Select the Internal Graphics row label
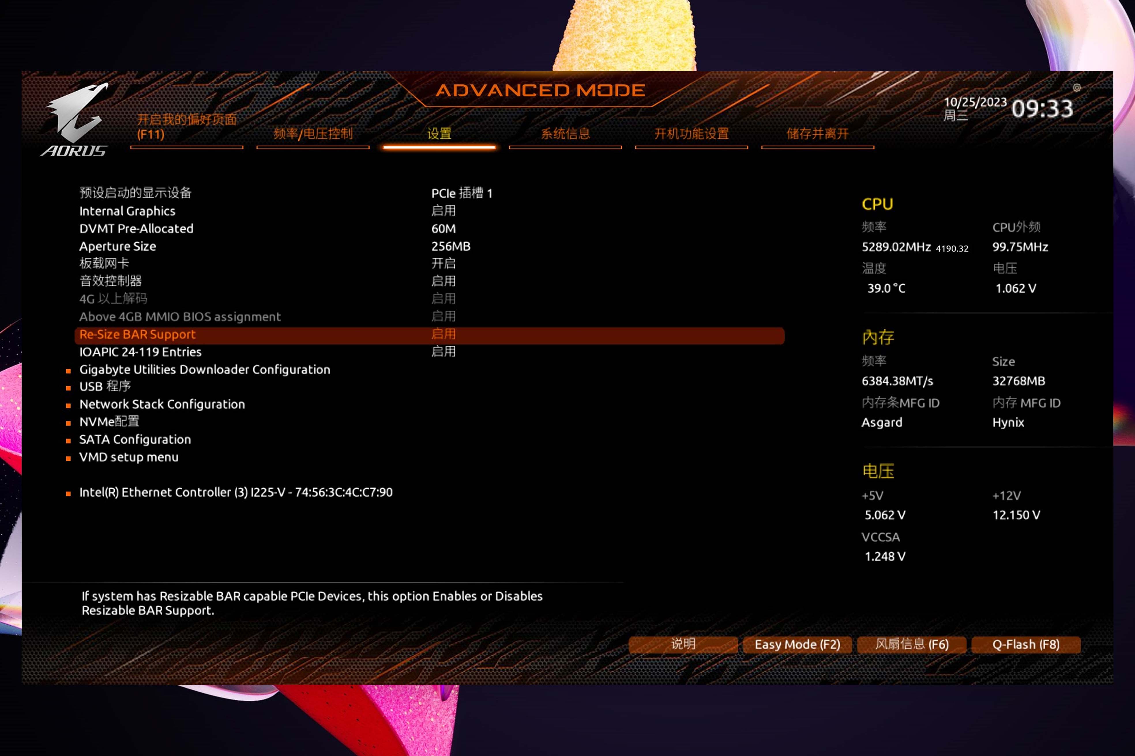This screenshot has width=1135, height=756. tap(127, 211)
